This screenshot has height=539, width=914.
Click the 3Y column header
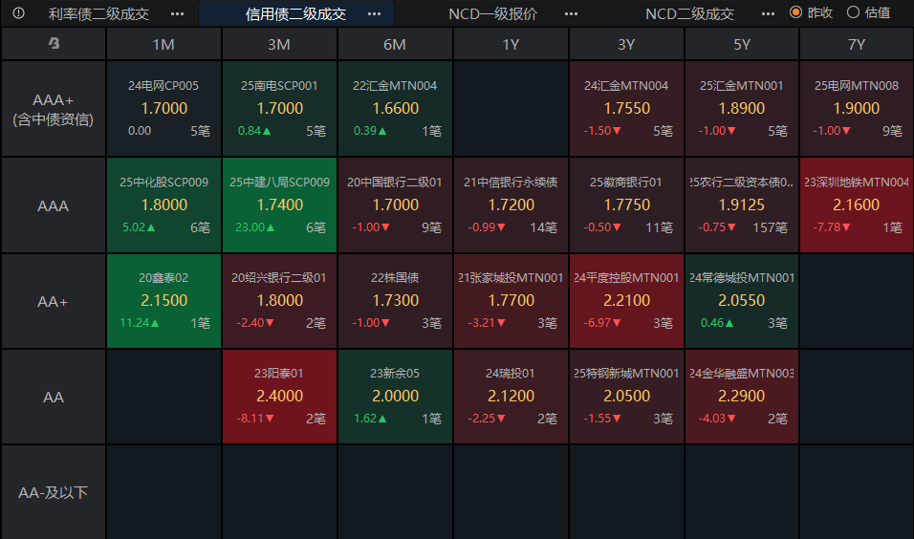point(626,44)
